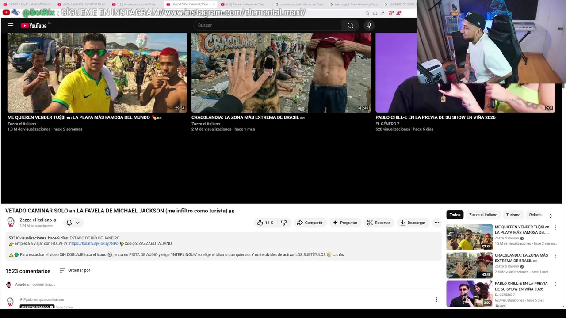This screenshot has width=566, height=318.
Task: Click the ESTADO DE RÍO DE JANEIRO location text
Action: click(94, 238)
